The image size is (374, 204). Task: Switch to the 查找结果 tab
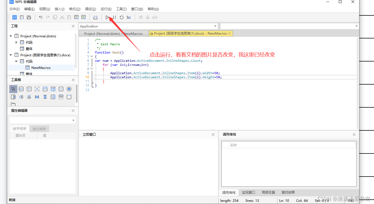[x=288, y=192]
